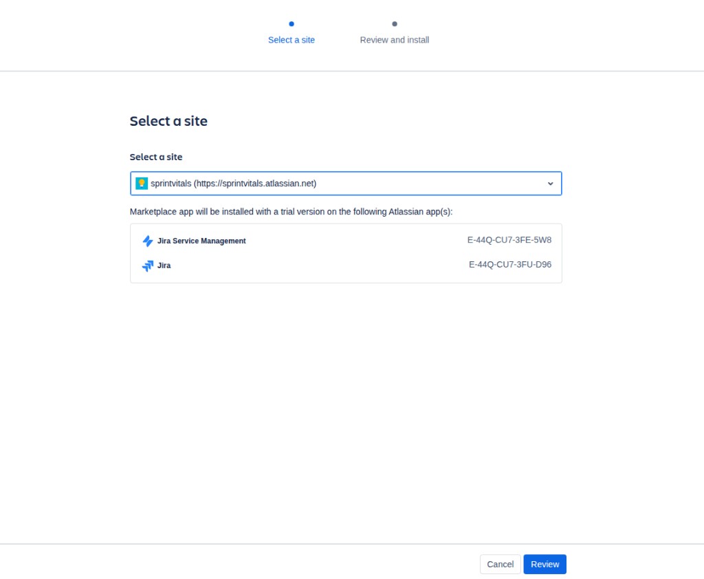The image size is (704, 579).
Task: Click the Review button
Action: click(544, 564)
